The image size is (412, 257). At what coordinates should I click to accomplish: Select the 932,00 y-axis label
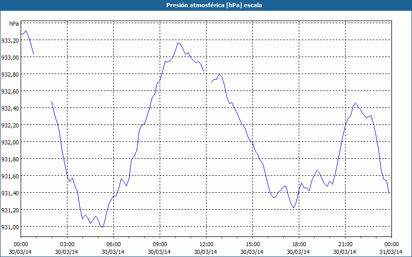10,142
